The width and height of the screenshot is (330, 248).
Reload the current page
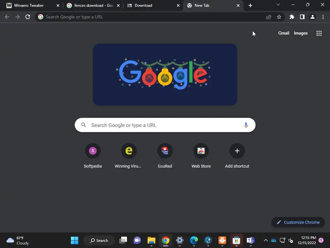[28, 17]
